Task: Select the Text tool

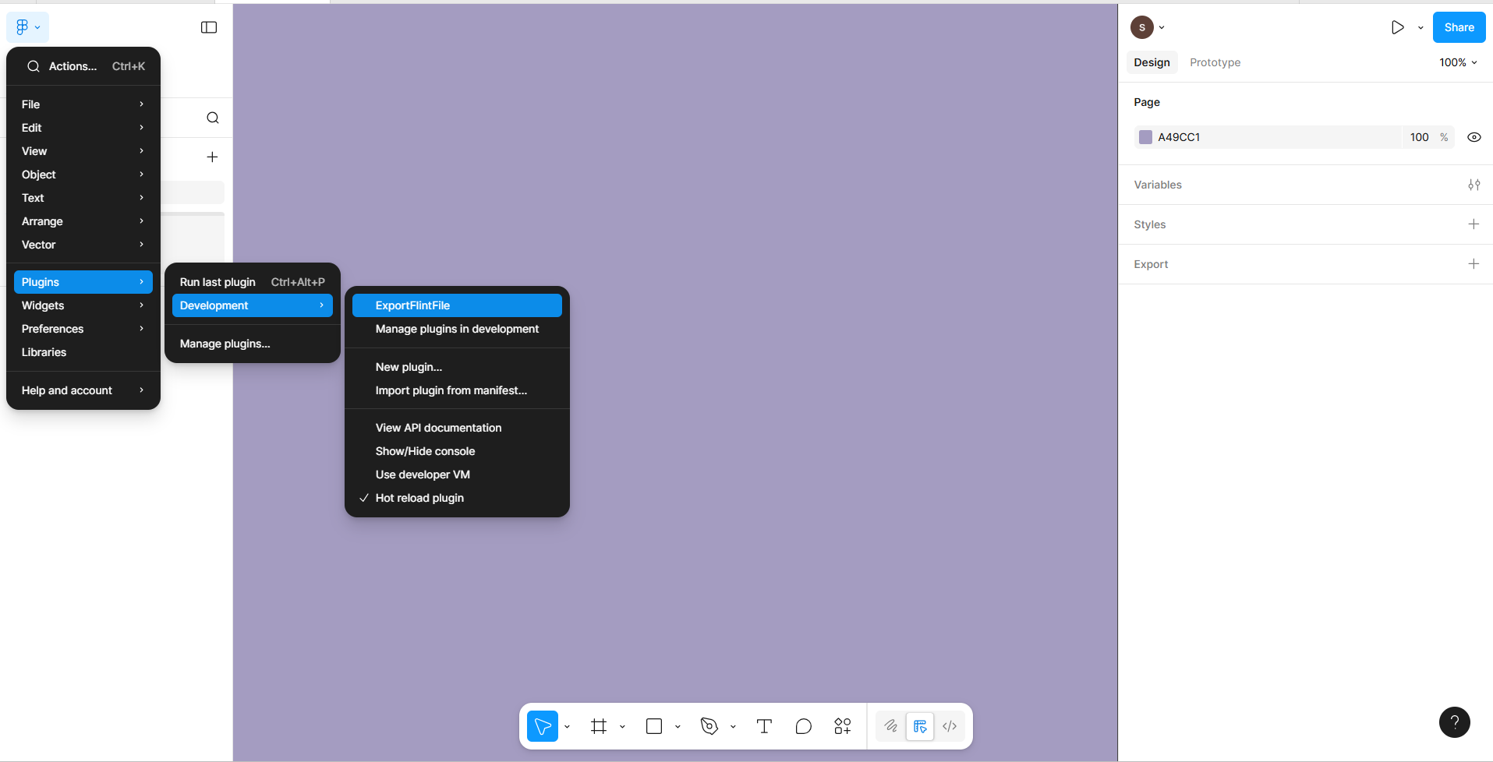Action: tap(764, 726)
